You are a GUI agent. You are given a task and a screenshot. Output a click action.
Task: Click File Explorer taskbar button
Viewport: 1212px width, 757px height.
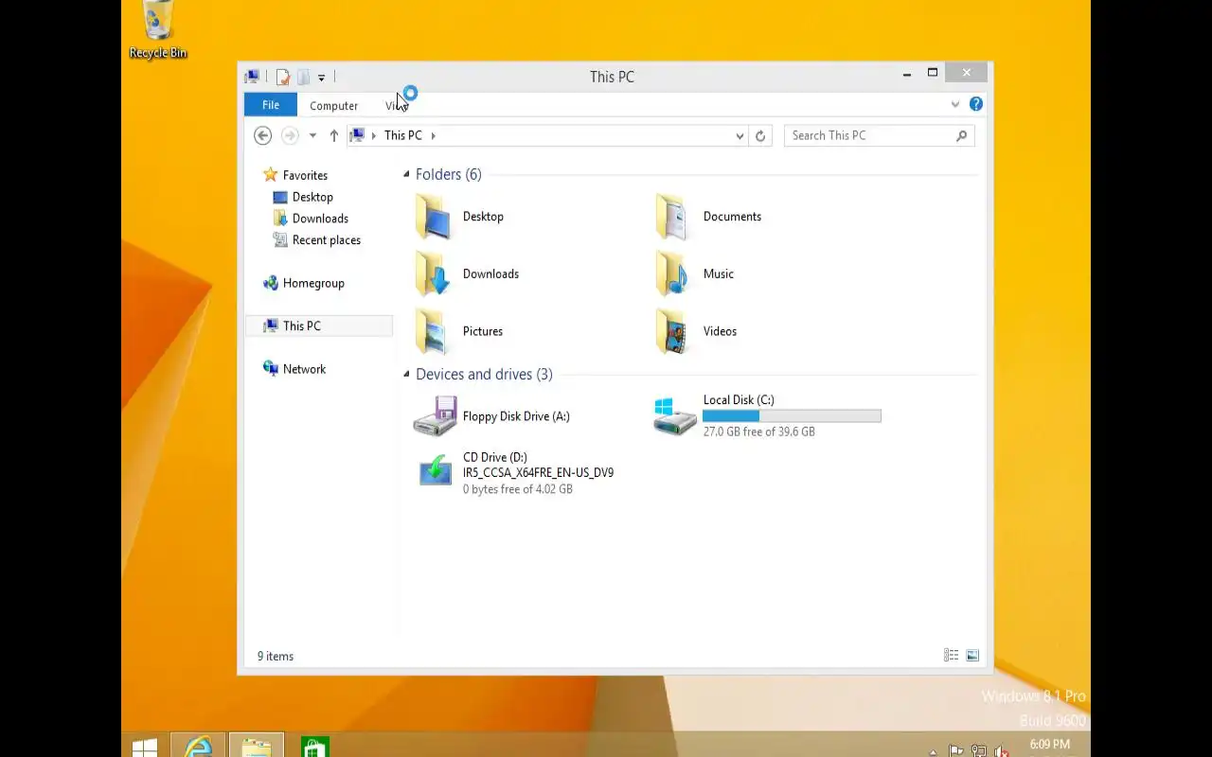[x=256, y=746]
